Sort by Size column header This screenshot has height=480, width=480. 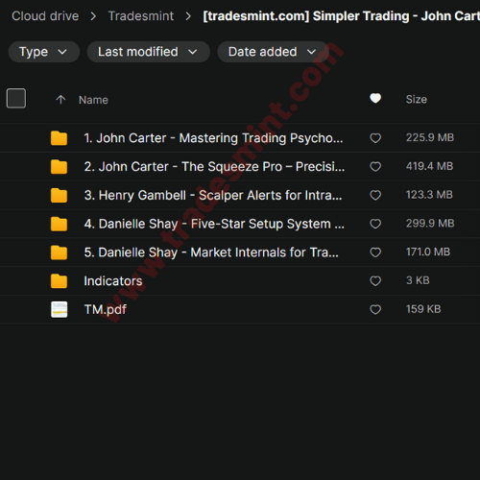point(417,99)
